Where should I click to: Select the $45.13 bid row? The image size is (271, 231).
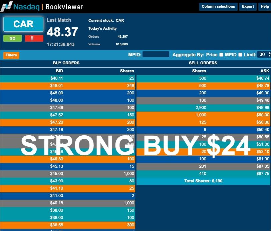[67, 166]
